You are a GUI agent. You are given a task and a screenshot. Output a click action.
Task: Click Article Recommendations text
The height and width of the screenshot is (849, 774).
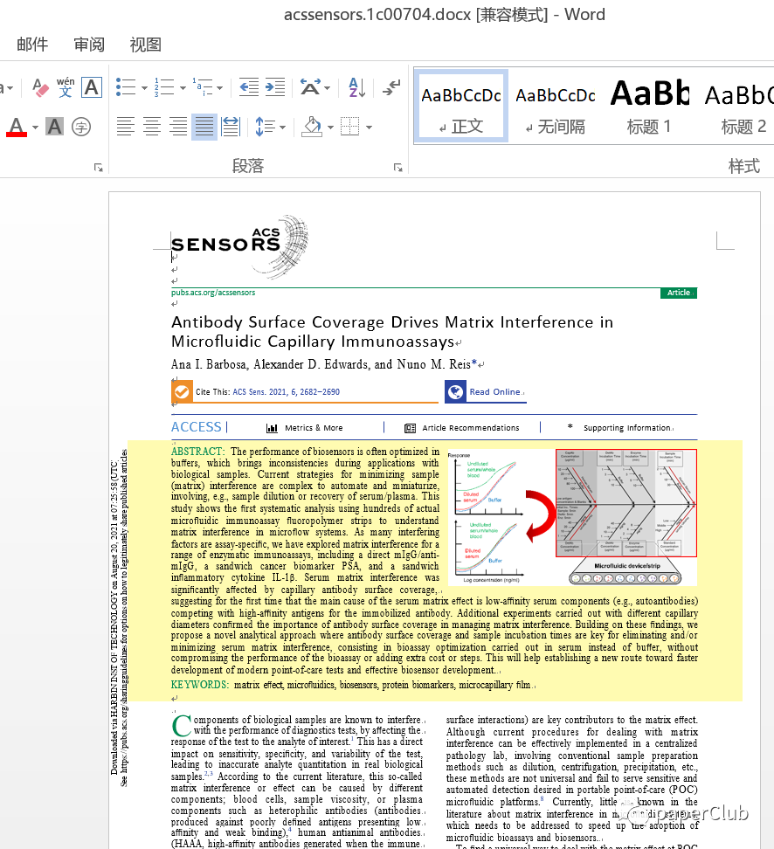pos(471,428)
